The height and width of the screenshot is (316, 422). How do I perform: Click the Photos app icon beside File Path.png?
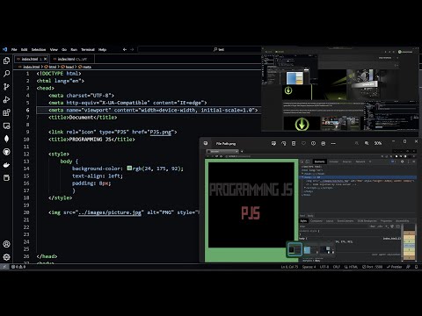pos(206,143)
